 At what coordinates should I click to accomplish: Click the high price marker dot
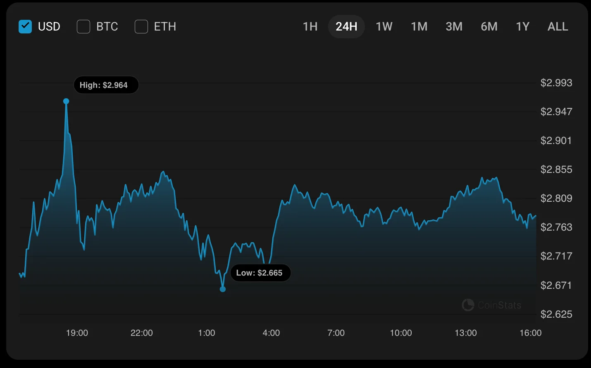(x=66, y=101)
